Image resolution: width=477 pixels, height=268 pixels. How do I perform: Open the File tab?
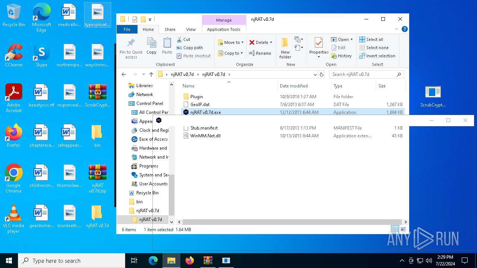tap(127, 29)
